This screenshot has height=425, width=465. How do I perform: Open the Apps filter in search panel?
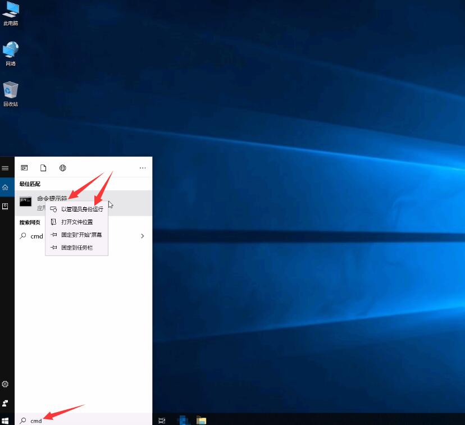coord(24,167)
